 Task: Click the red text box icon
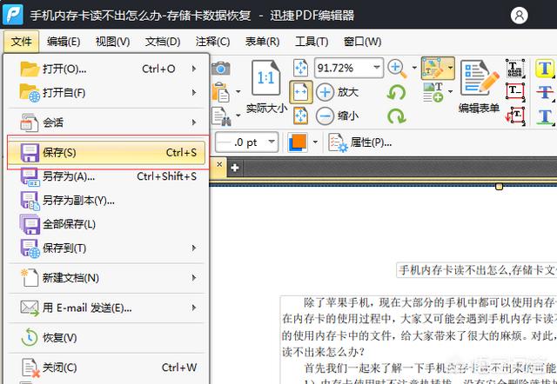coord(515,92)
